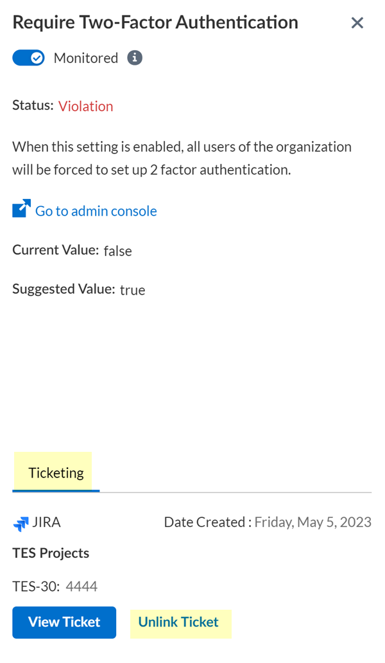This screenshot has width=385, height=663.
Task: Close the Require Two-Factor Authentication panel
Action: tap(357, 23)
